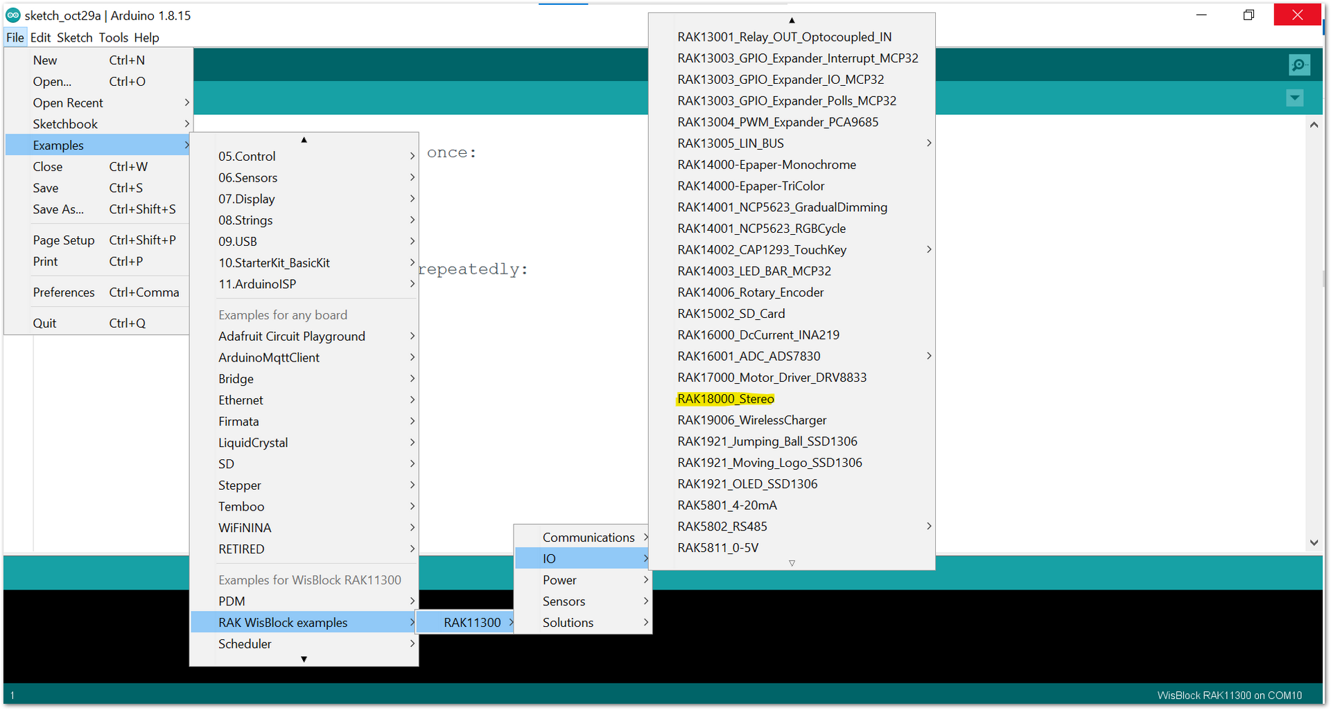Choose Close in File menu
Viewport: 1331px width, 710px height.
98,167
